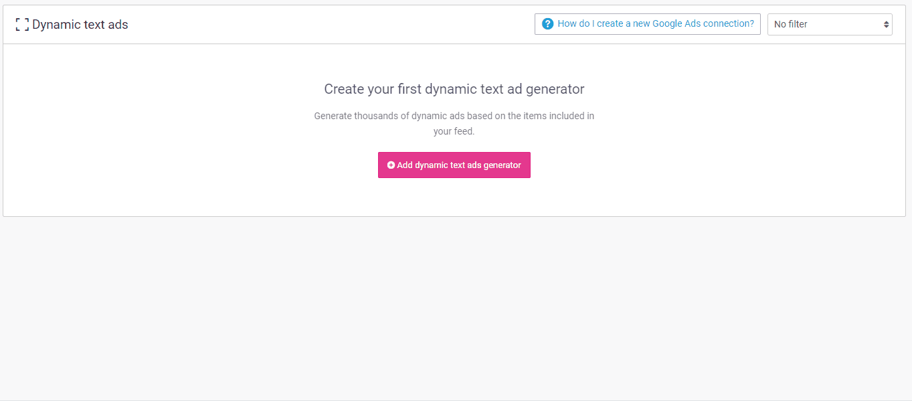Click the blue question mark help icon

(547, 24)
